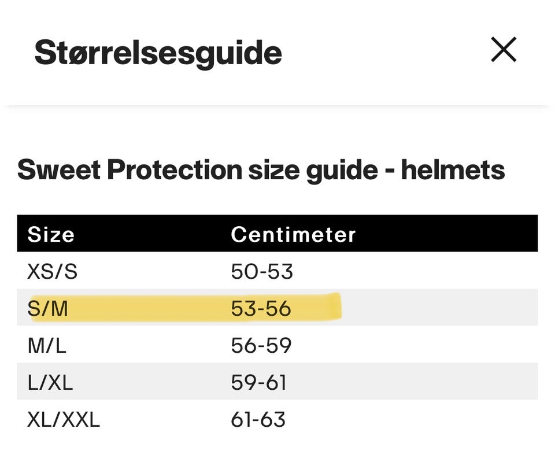Click the highlighted 53-56 centimeter value

261,308
